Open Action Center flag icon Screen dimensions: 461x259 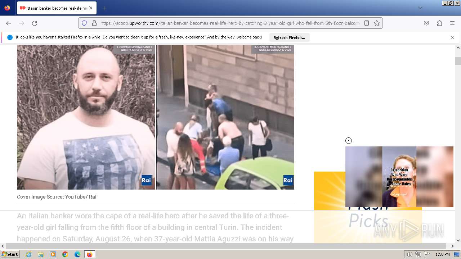pos(427,254)
